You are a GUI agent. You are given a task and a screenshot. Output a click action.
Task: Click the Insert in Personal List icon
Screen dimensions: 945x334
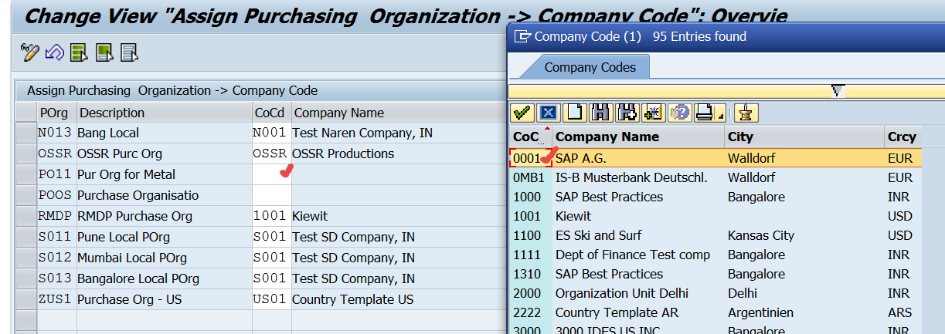(x=653, y=113)
